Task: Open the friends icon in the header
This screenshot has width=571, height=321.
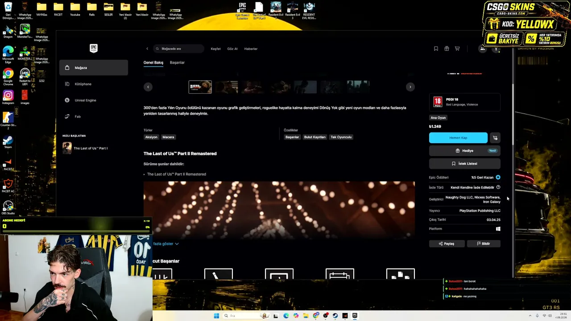Action: [x=482, y=49]
